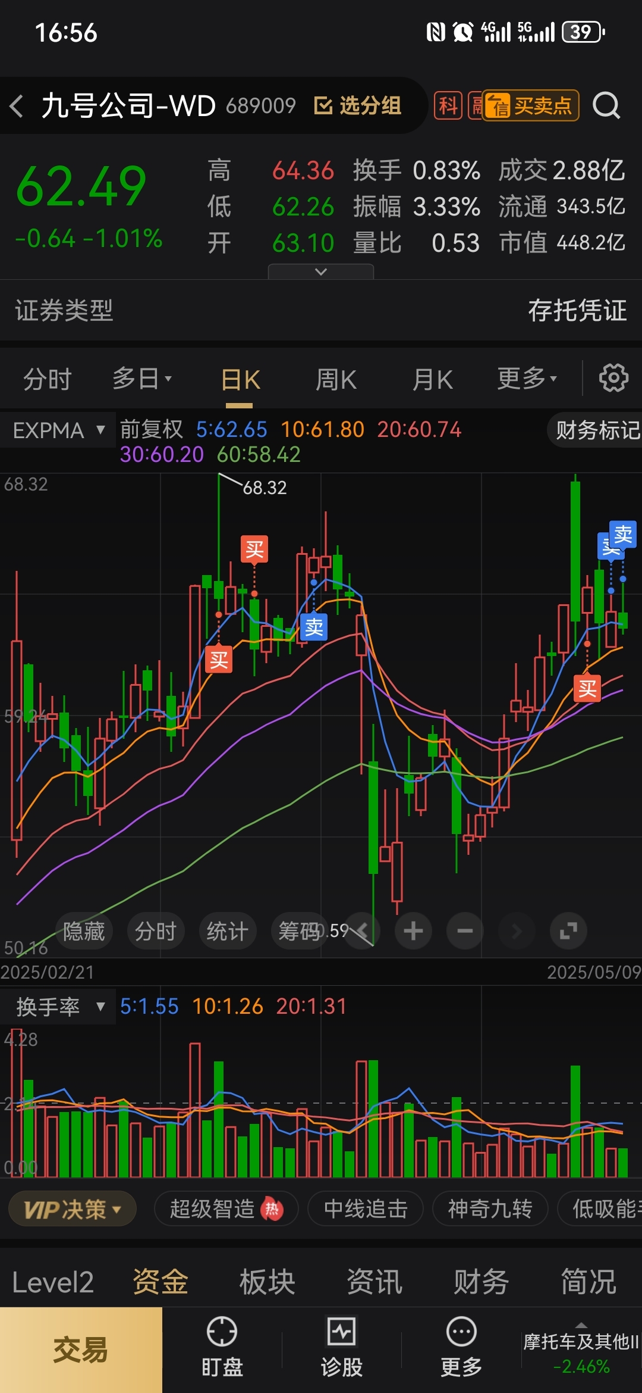The image size is (642, 1393).
Task: Switch to the 资金 tab
Action: point(160,1282)
